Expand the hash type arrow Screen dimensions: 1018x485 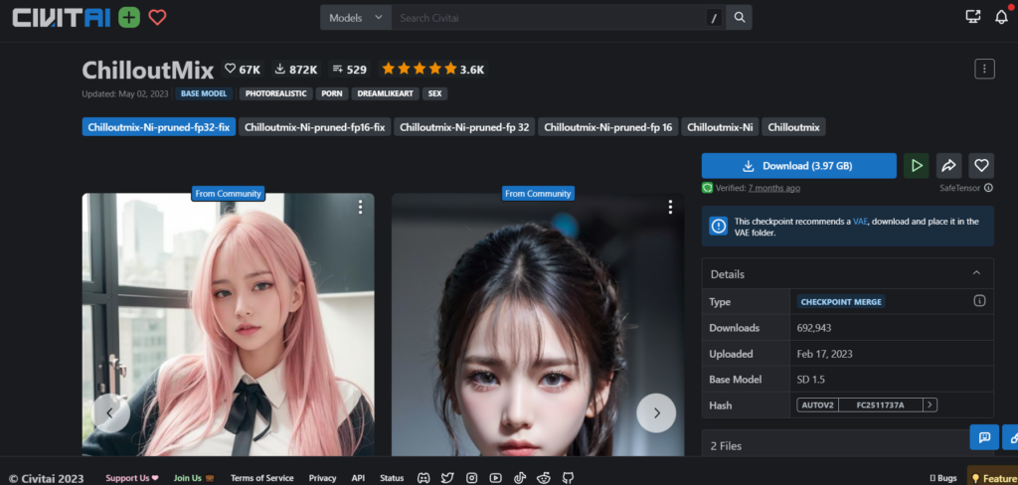click(931, 404)
